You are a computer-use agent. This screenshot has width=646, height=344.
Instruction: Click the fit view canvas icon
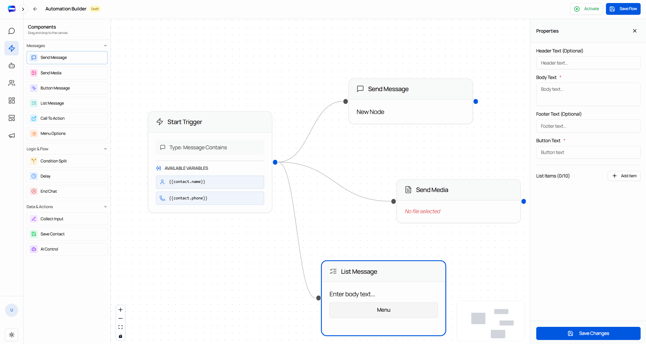[x=121, y=327]
